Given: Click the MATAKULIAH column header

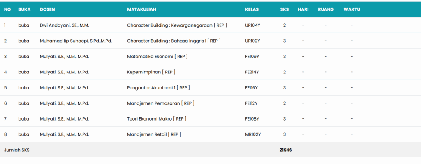Looking at the screenshot, I should [141, 9].
